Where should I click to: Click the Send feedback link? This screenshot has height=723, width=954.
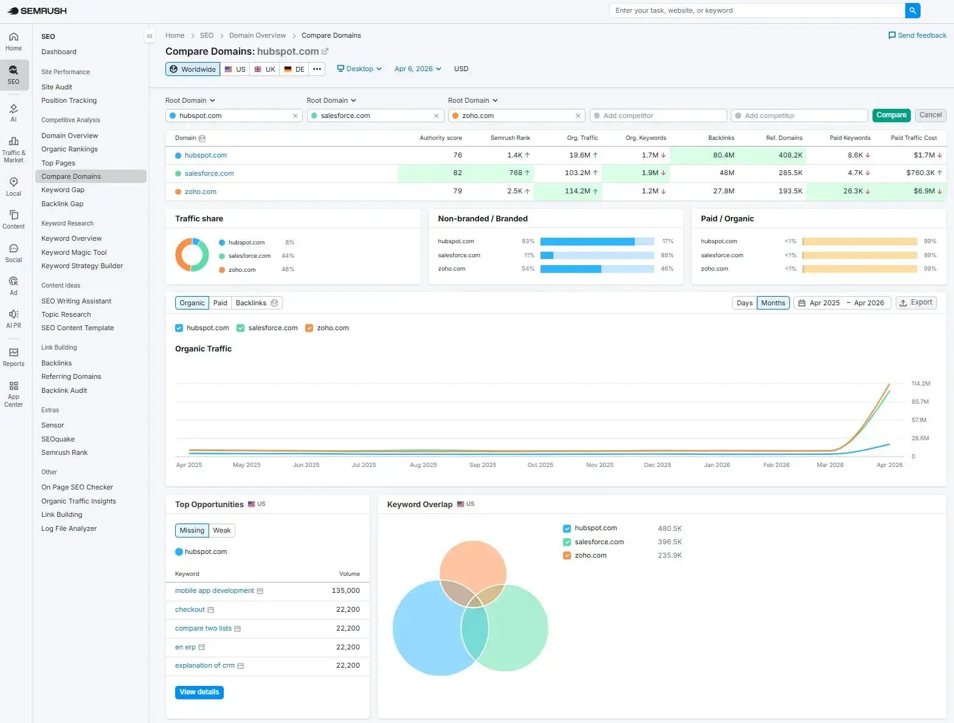[x=918, y=35]
